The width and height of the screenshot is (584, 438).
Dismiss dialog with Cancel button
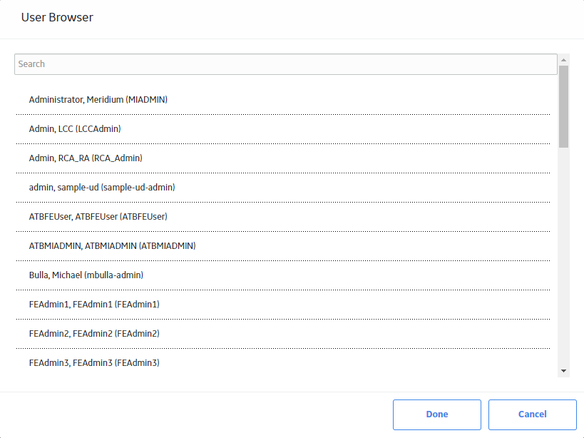533,414
